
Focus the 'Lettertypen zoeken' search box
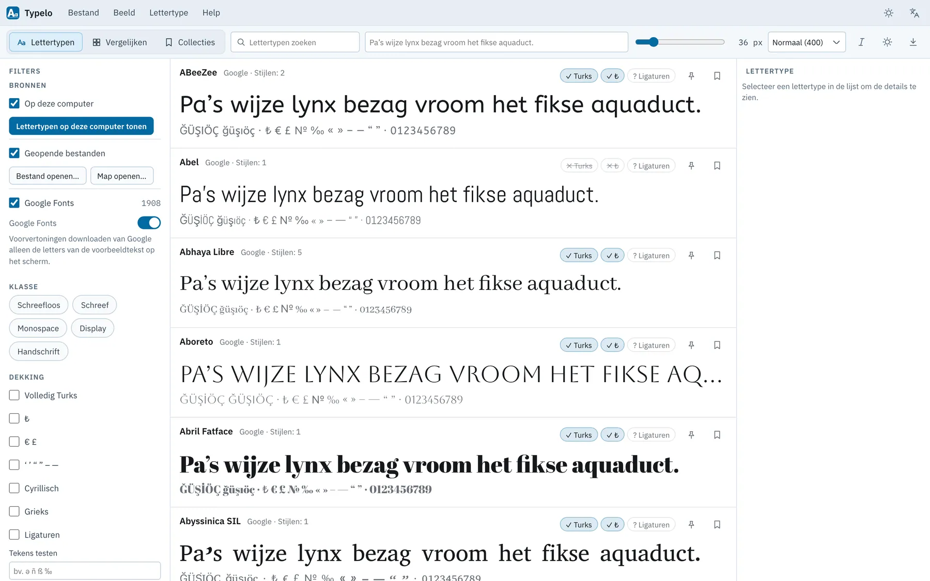[295, 42]
